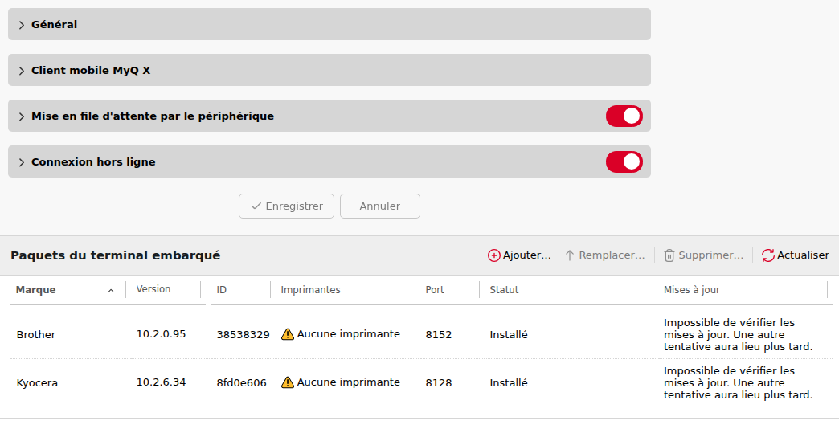
Task: Click the update message in Brother row
Action: pyautogui.click(x=738, y=335)
